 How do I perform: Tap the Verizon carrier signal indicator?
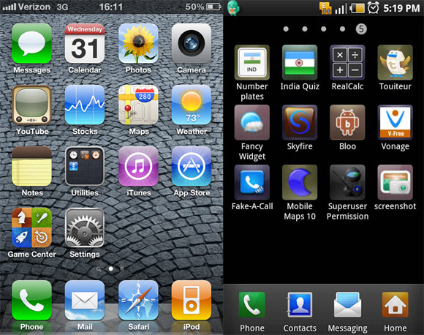(26, 7)
